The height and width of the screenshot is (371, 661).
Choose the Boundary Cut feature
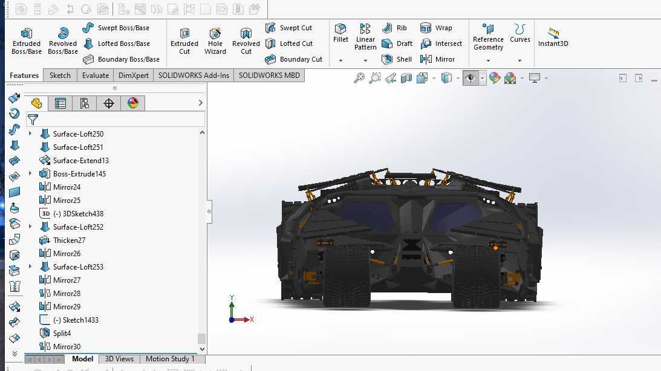293,59
